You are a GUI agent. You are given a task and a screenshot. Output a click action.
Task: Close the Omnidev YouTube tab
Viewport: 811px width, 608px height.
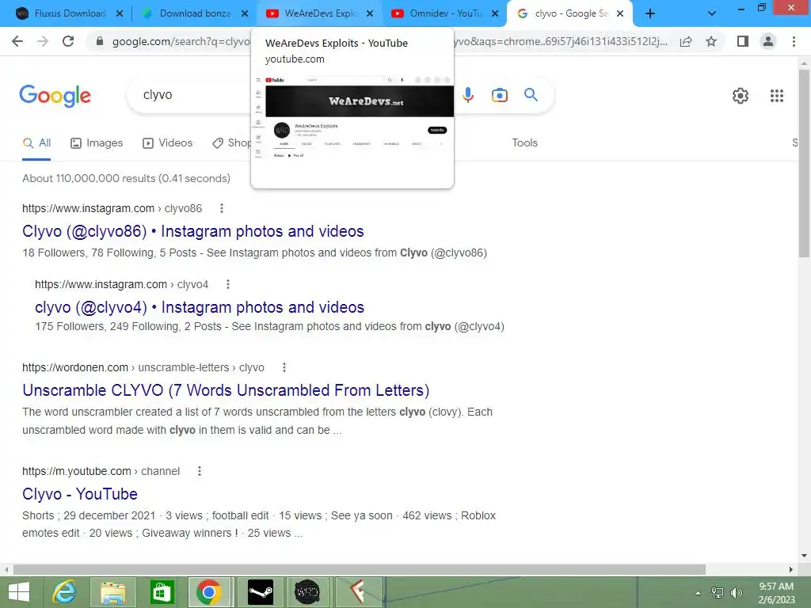(x=495, y=14)
